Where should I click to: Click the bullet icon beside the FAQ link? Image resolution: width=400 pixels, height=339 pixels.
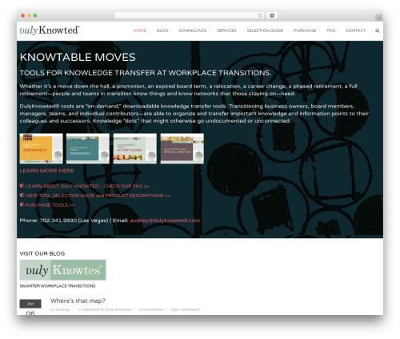(22, 186)
